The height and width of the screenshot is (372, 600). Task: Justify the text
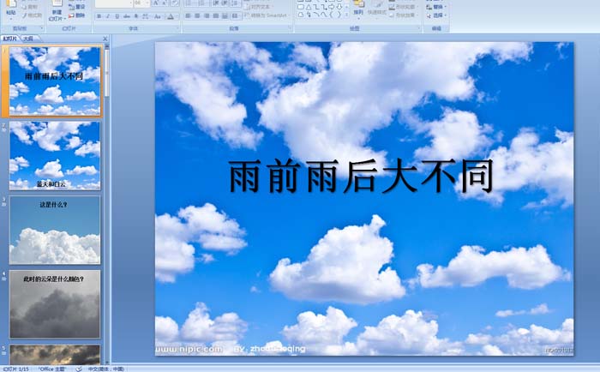[216, 16]
